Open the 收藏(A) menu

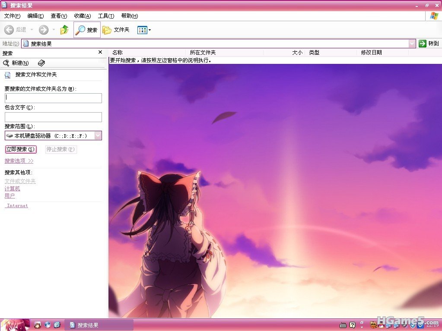[x=83, y=16]
